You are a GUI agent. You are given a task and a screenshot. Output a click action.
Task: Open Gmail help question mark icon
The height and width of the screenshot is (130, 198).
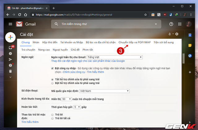coord(171,24)
